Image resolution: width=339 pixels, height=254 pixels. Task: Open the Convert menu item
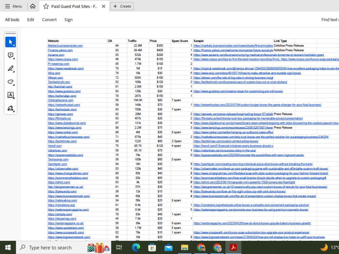[x=49, y=20]
